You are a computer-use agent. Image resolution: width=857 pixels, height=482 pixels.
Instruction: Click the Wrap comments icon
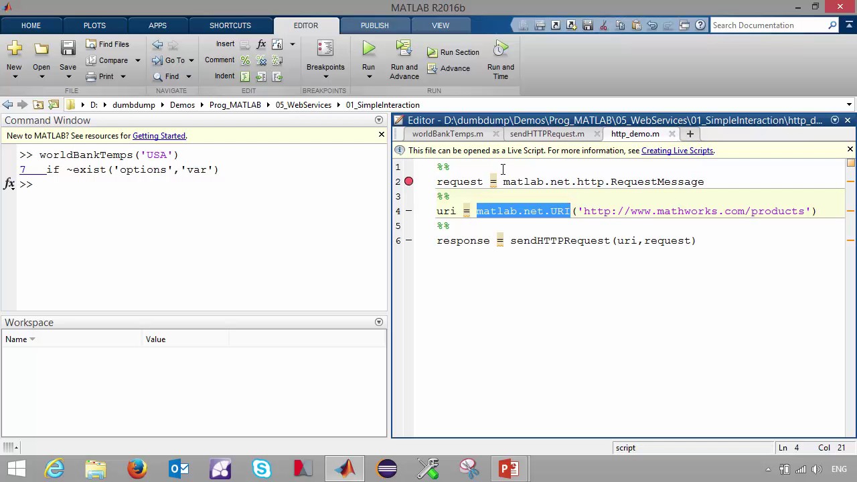click(x=277, y=60)
